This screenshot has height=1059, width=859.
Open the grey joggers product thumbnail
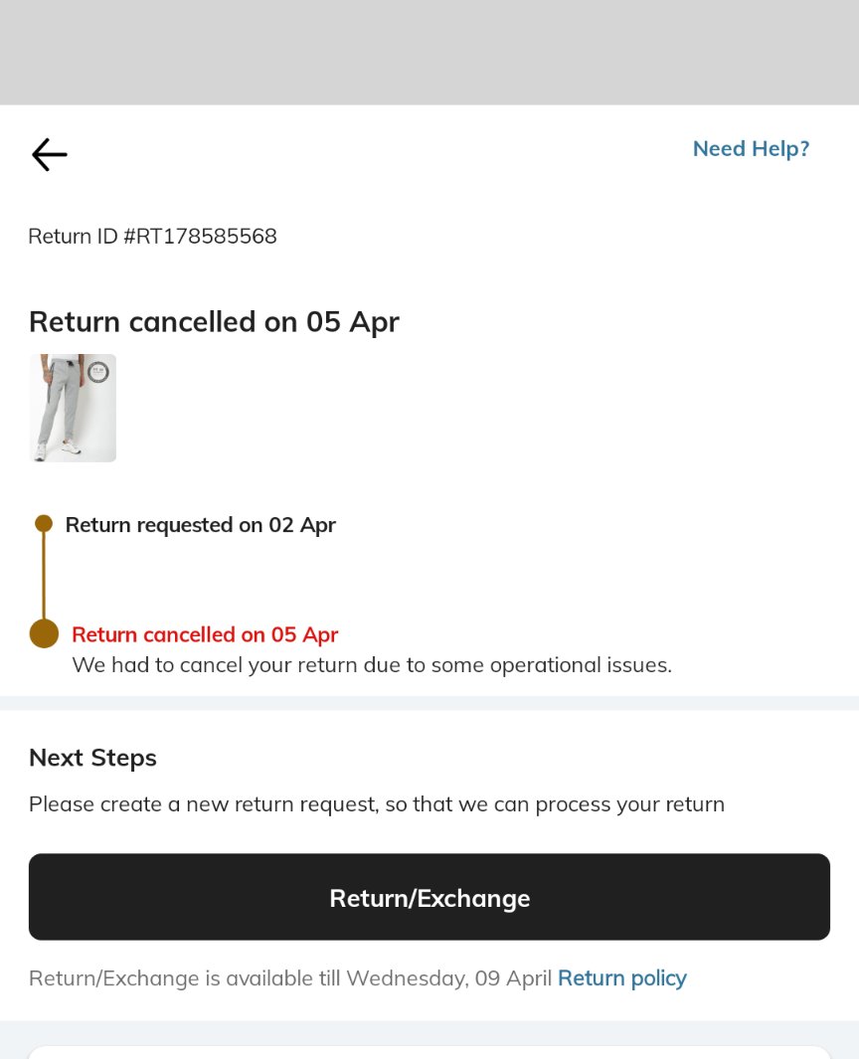[73, 408]
